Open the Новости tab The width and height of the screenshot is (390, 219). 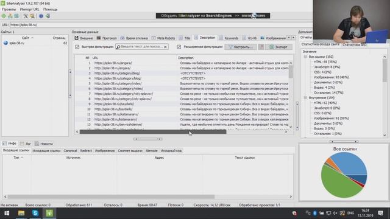44,144
